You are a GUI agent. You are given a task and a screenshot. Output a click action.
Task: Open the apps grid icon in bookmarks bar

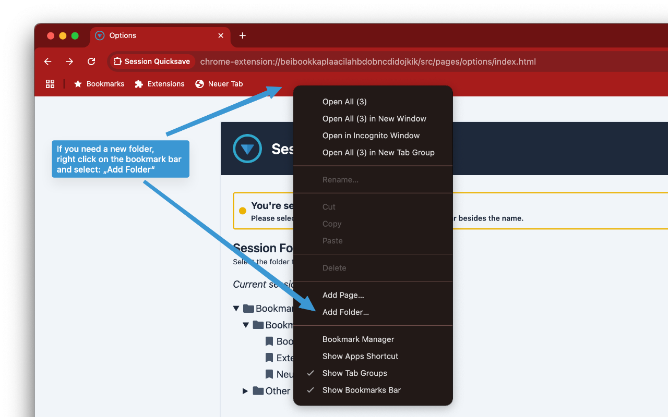[50, 84]
